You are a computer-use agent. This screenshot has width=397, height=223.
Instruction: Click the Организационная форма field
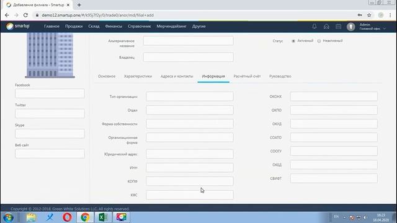click(x=190, y=138)
